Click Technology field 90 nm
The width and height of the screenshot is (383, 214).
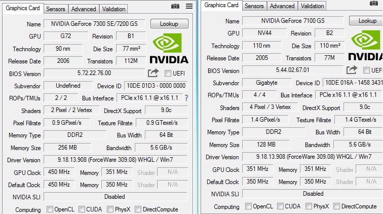click(63, 49)
